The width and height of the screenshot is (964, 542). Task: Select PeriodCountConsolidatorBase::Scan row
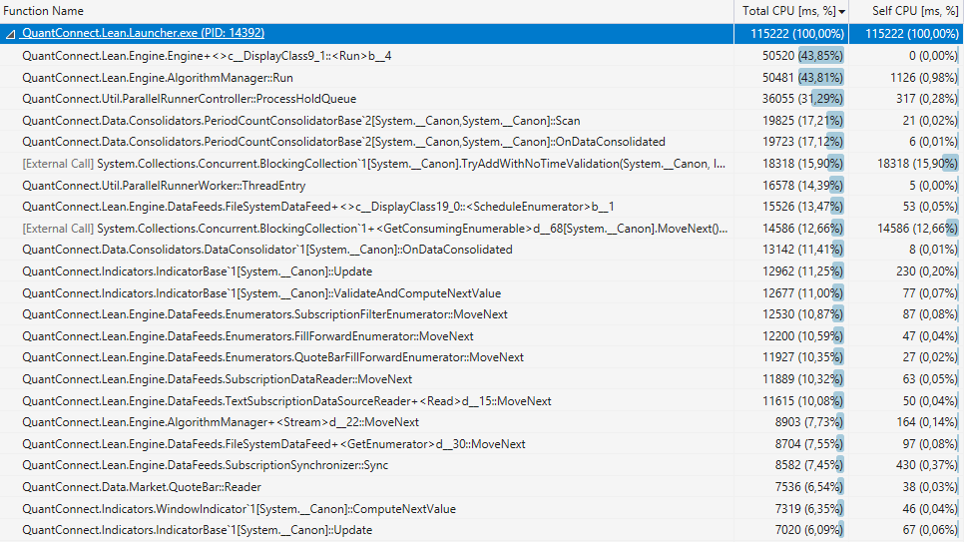pyautogui.click(x=482, y=121)
